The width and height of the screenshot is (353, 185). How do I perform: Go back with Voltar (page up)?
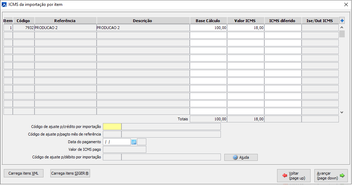point(294,176)
